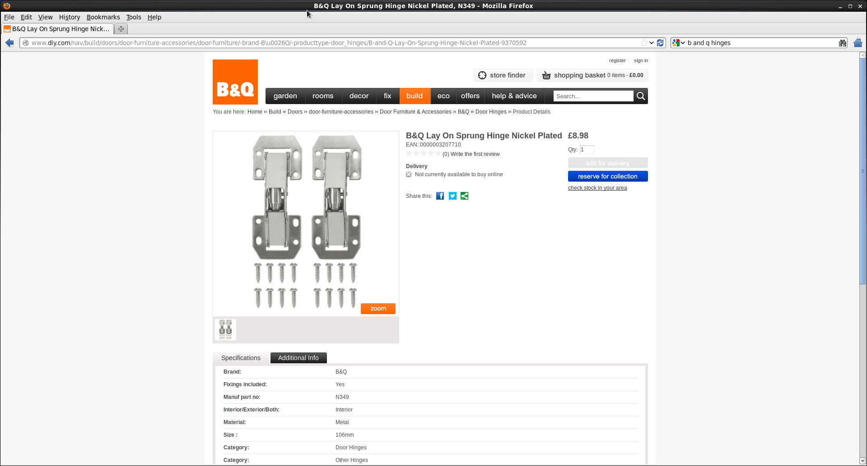
Task: Open help & advice navigation category
Action: coord(514,96)
